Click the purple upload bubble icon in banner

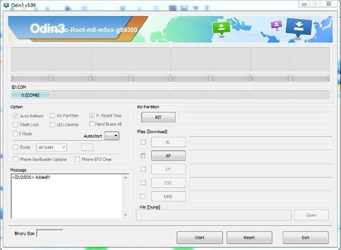pyautogui.click(x=276, y=25)
